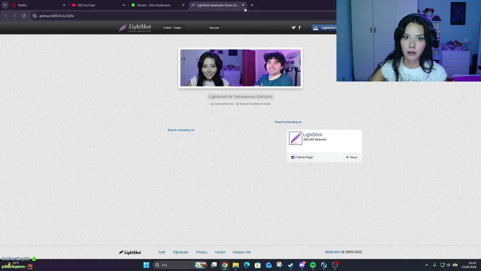
Task: Click the LightShot footer logo
Action: (x=130, y=253)
